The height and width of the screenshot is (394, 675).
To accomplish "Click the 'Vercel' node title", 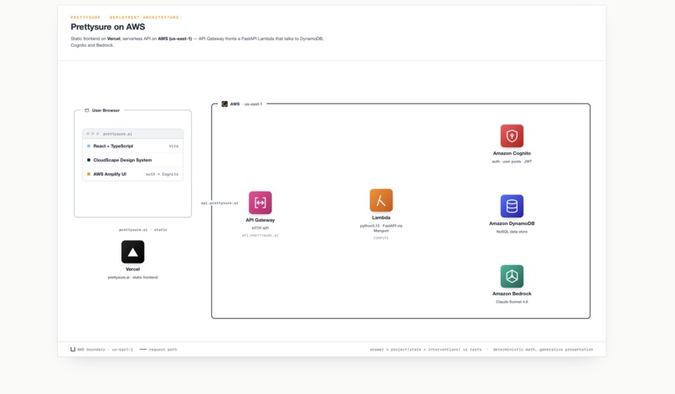I will point(132,269).
